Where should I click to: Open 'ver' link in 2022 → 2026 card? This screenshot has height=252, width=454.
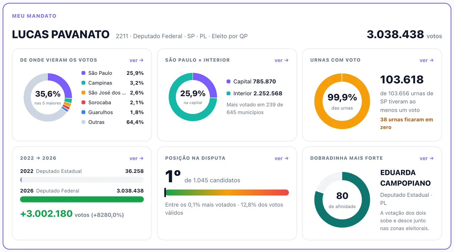coord(136,158)
